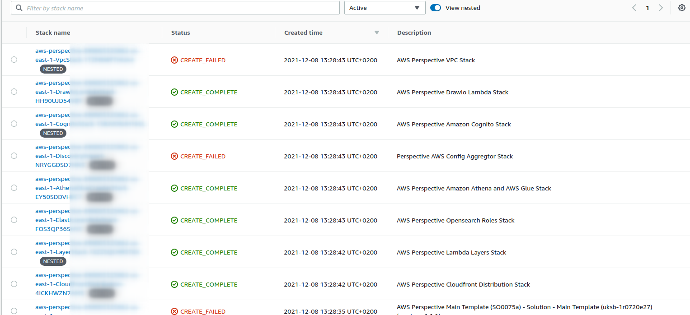Go to next page arrow
690x315 pixels.
point(661,8)
